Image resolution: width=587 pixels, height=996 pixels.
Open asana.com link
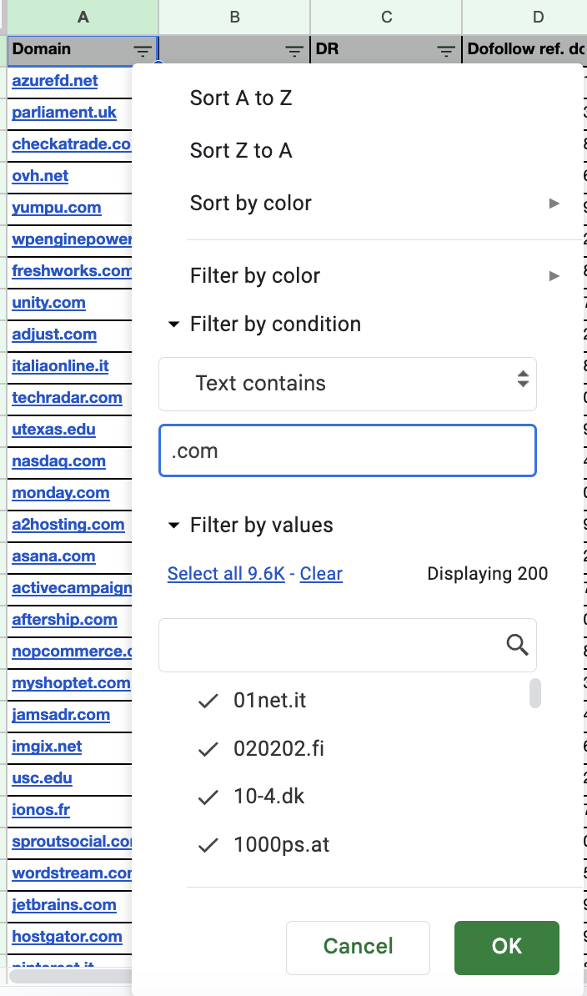coord(54,556)
